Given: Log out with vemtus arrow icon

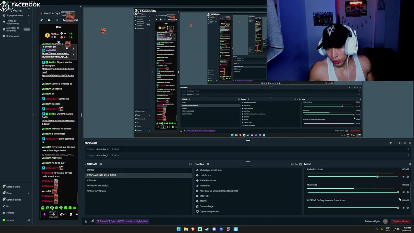Looking at the screenshot, I should (x=28, y=220).
